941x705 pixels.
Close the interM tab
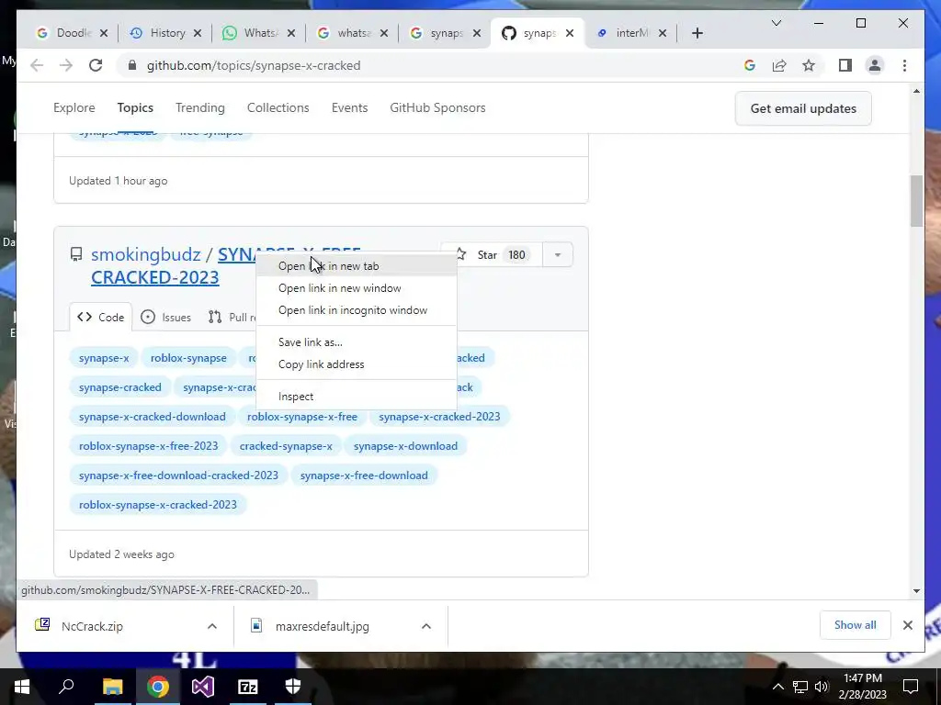click(663, 33)
